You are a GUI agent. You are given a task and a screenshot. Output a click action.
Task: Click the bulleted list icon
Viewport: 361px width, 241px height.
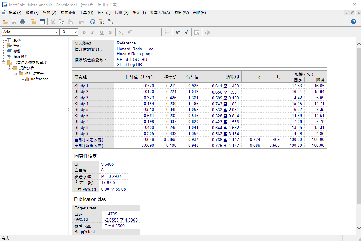point(167,32)
